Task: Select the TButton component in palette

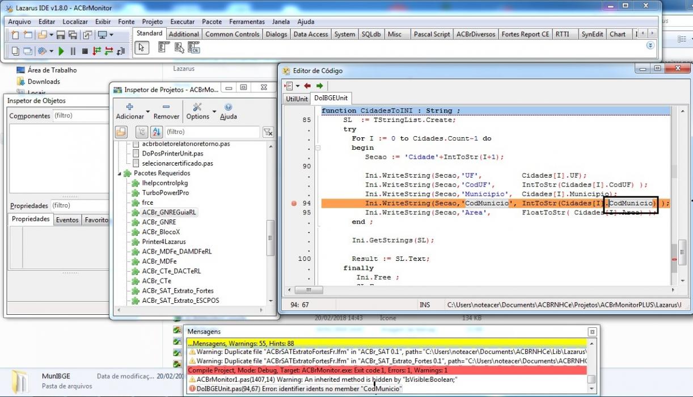Action: (194, 49)
